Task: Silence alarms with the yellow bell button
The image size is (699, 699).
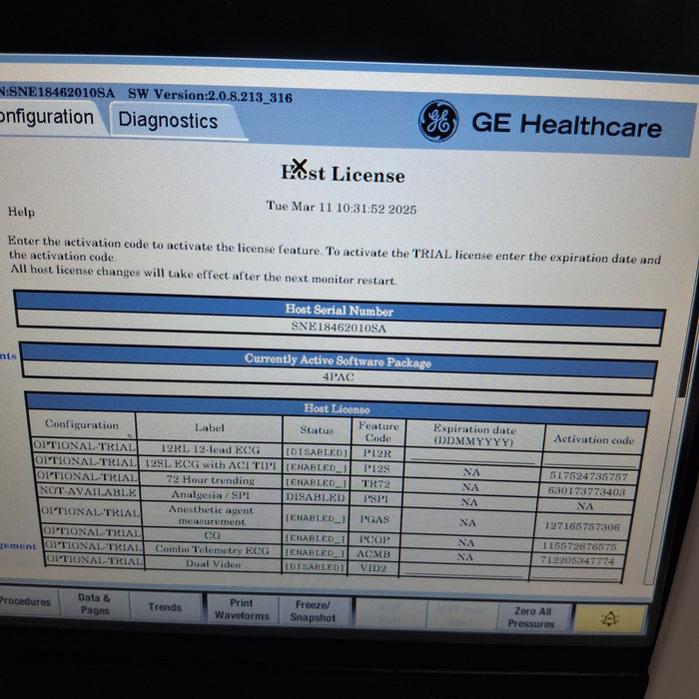Action: [x=610, y=619]
